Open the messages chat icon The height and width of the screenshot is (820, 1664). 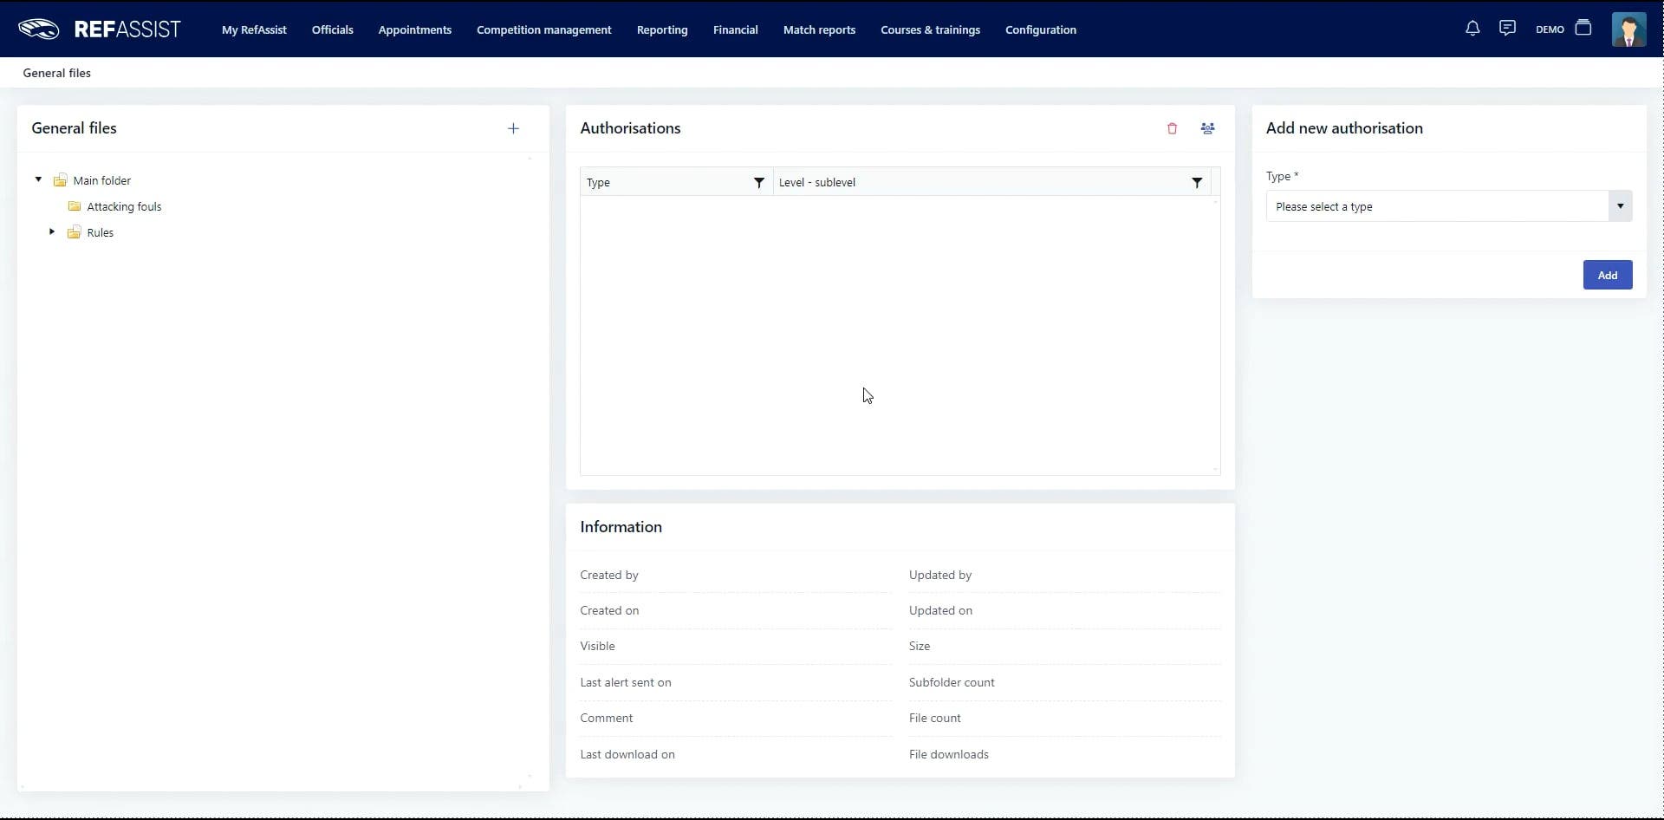[1507, 29]
